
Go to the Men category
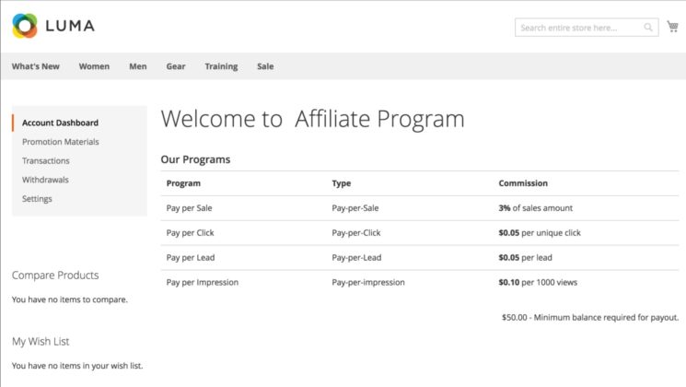pos(138,66)
